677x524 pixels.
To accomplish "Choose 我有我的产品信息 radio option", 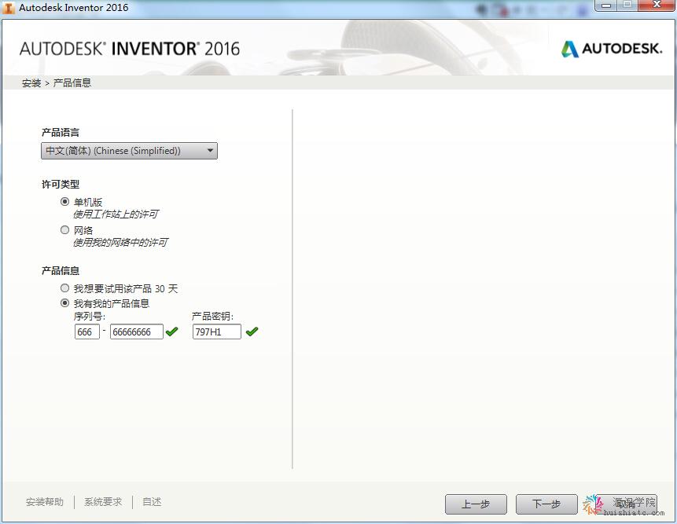I will click(x=64, y=303).
